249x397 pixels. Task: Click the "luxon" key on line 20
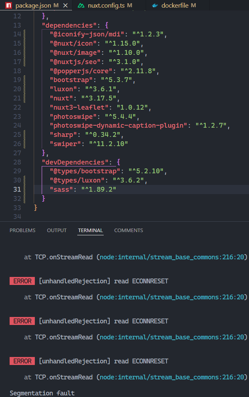pyautogui.click(x=64, y=89)
